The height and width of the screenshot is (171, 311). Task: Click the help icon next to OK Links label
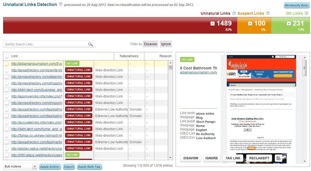(306, 13)
